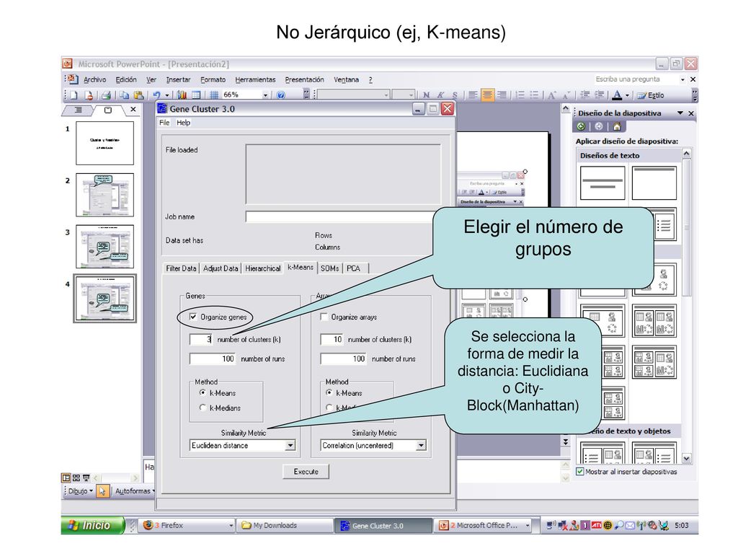Select slide 2 thumbnail in slide panel
The height and width of the screenshot is (554, 738).
tap(105, 195)
